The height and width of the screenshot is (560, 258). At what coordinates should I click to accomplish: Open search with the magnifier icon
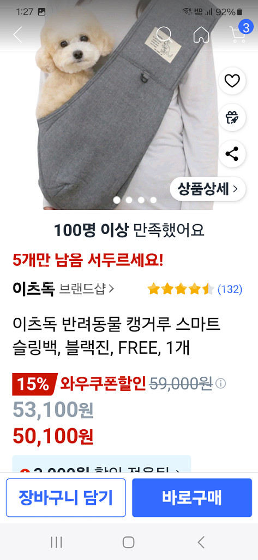coord(164,34)
